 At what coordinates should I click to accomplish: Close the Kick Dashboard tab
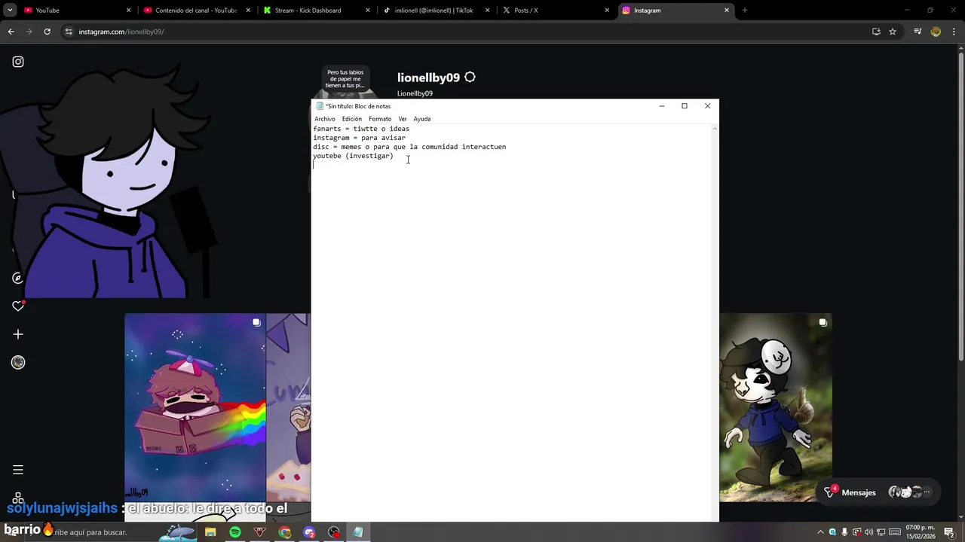[x=368, y=11]
